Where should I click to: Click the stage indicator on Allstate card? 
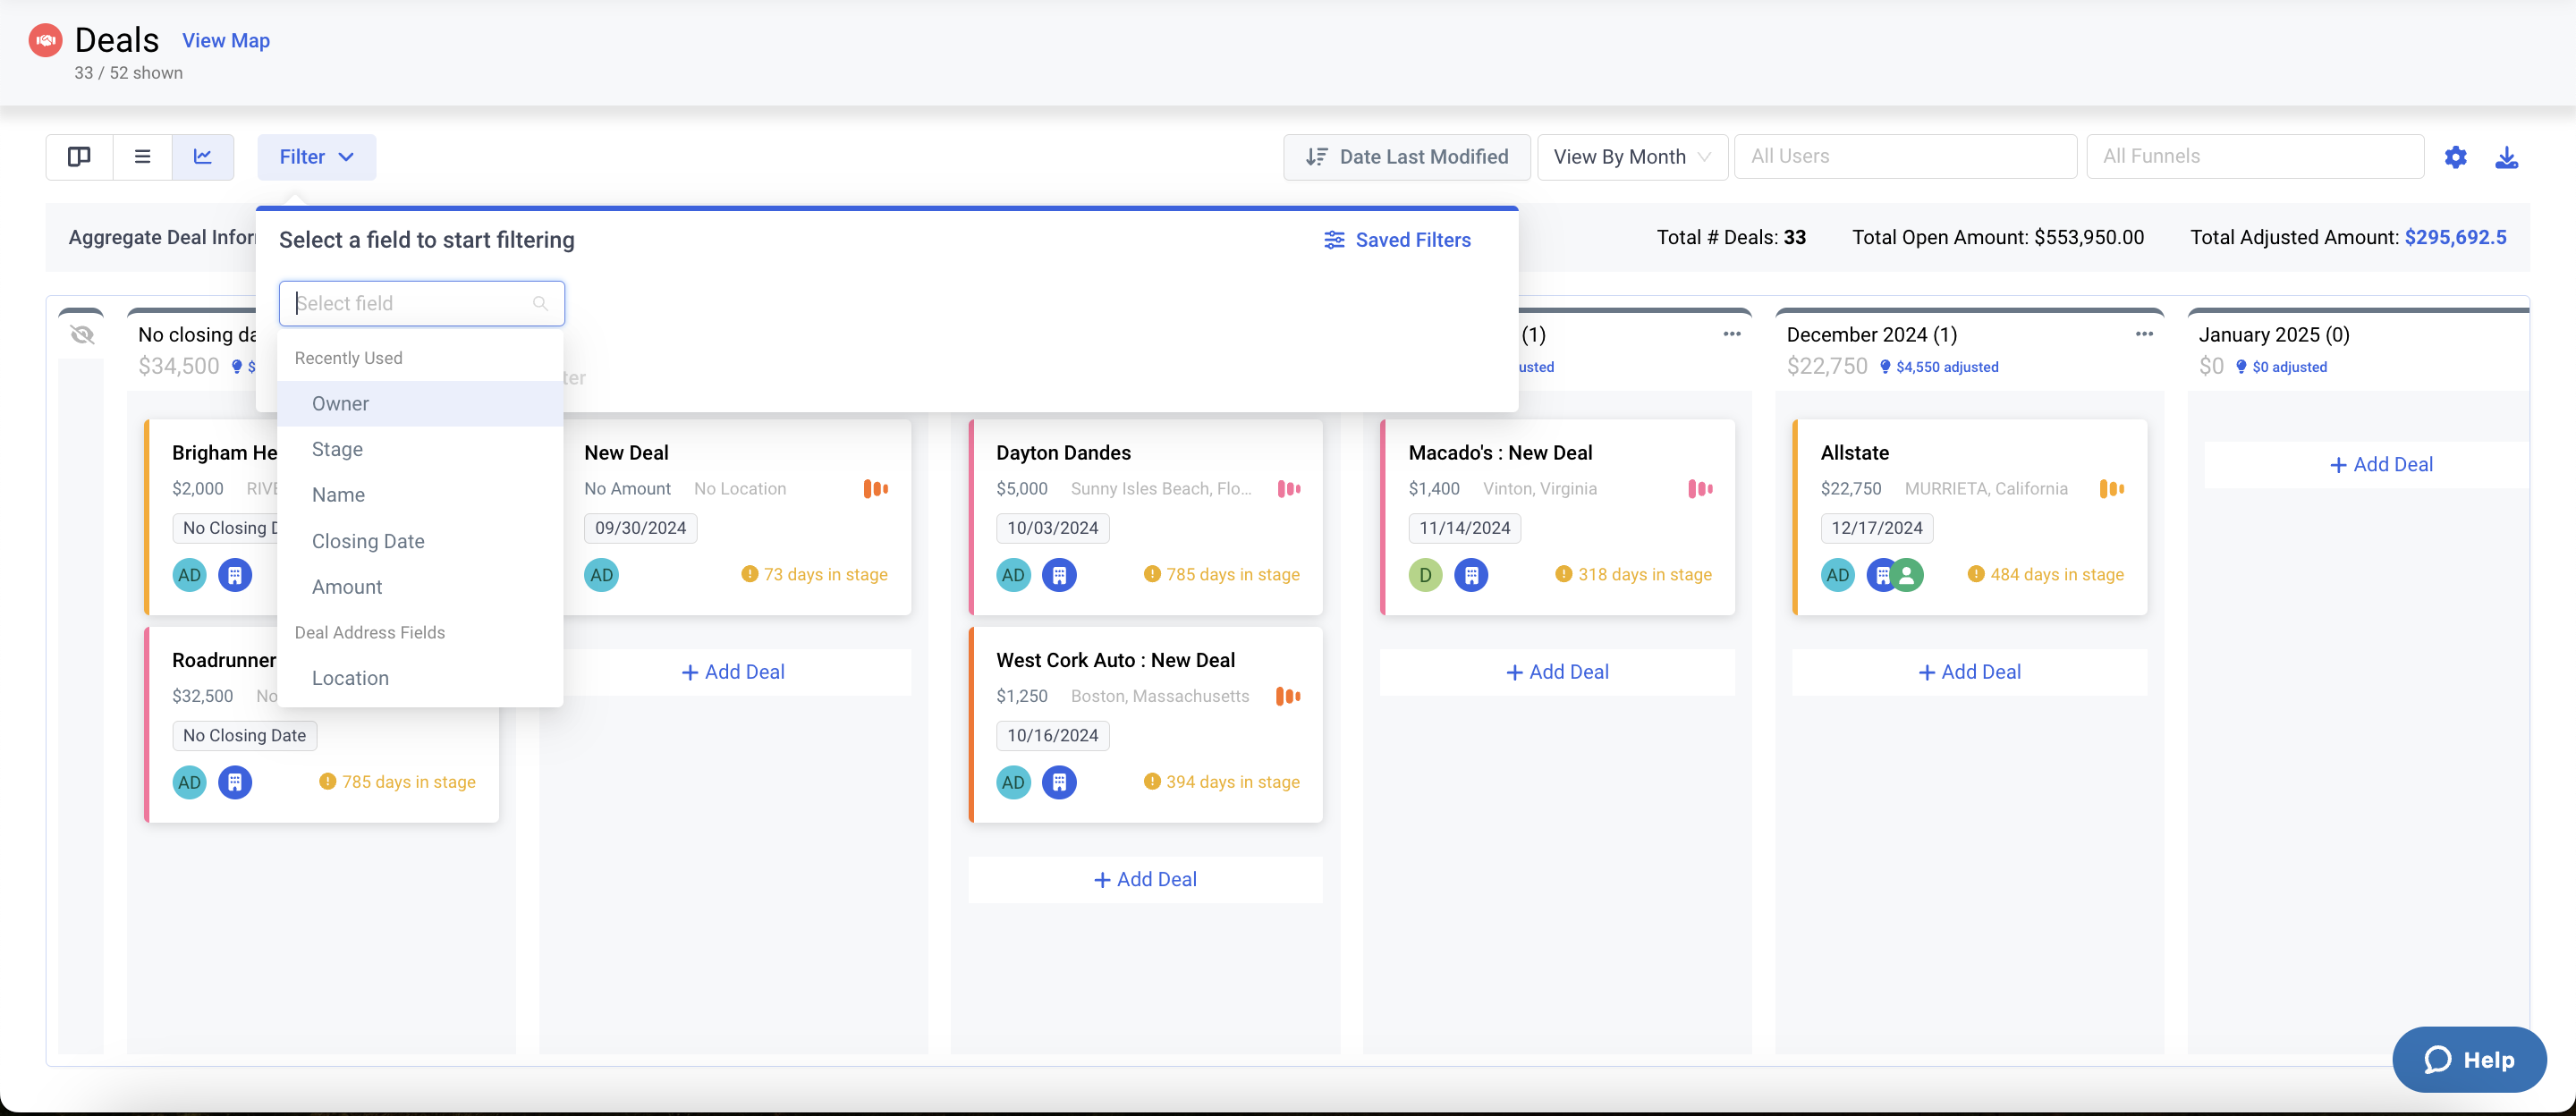pyautogui.click(x=2111, y=489)
